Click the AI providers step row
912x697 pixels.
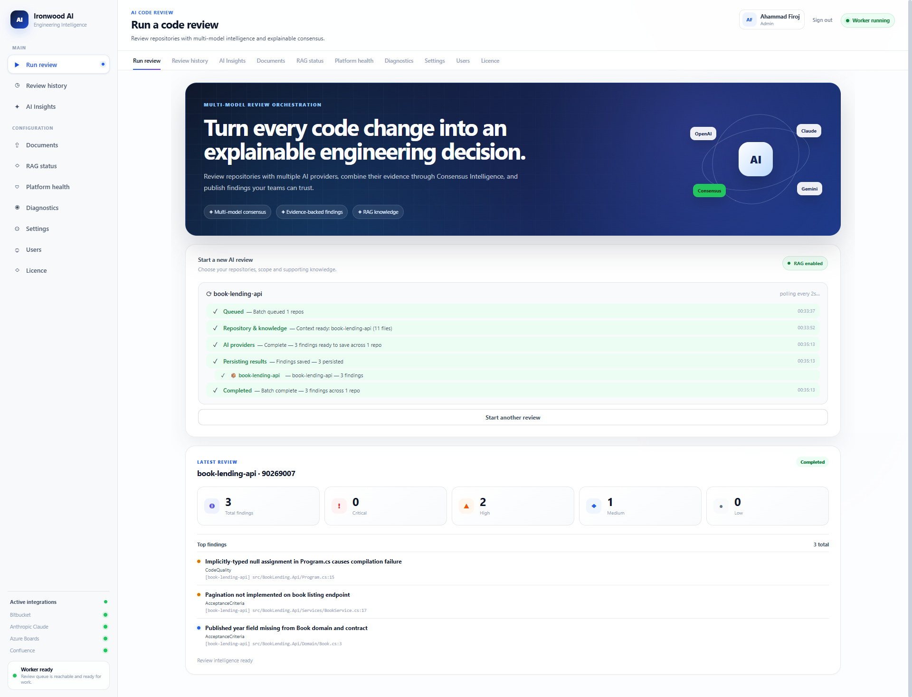(x=513, y=345)
